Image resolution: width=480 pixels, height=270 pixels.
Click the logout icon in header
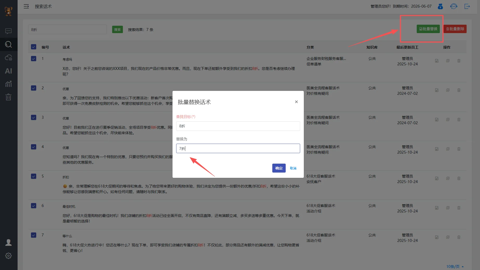click(467, 6)
